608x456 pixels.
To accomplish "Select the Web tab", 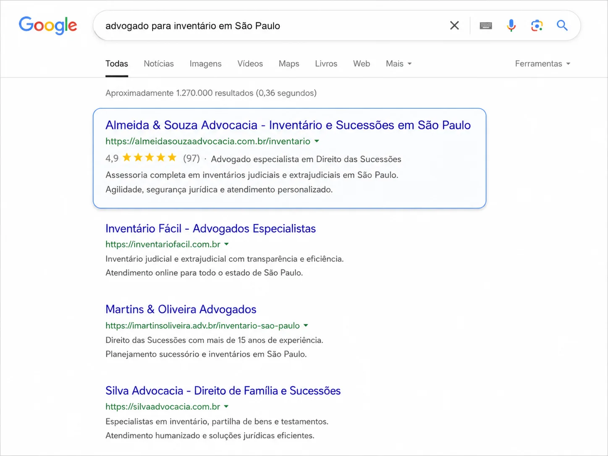I will pos(362,64).
